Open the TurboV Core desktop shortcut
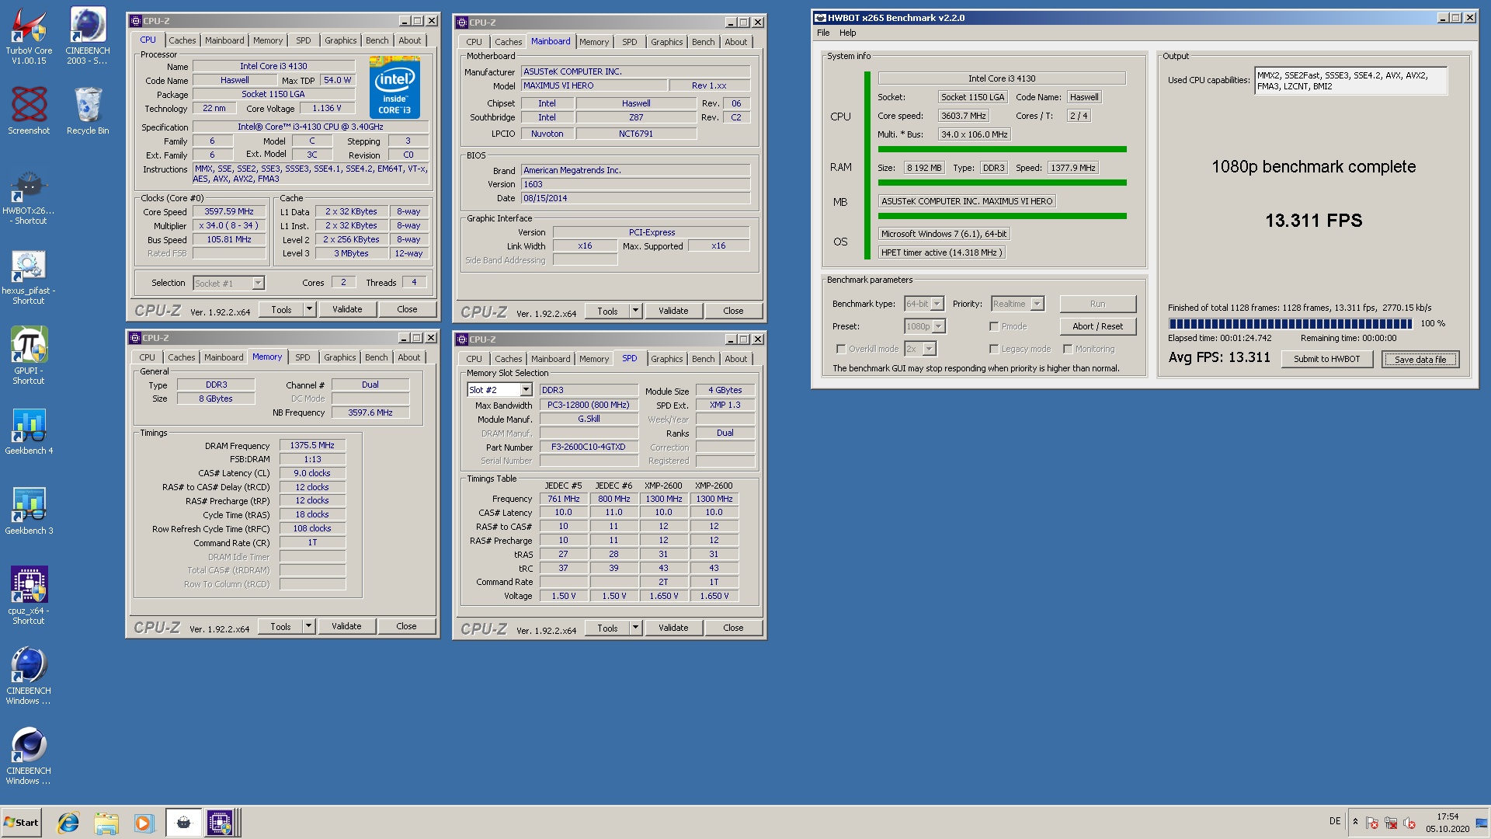1491x839 pixels. [29, 35]
